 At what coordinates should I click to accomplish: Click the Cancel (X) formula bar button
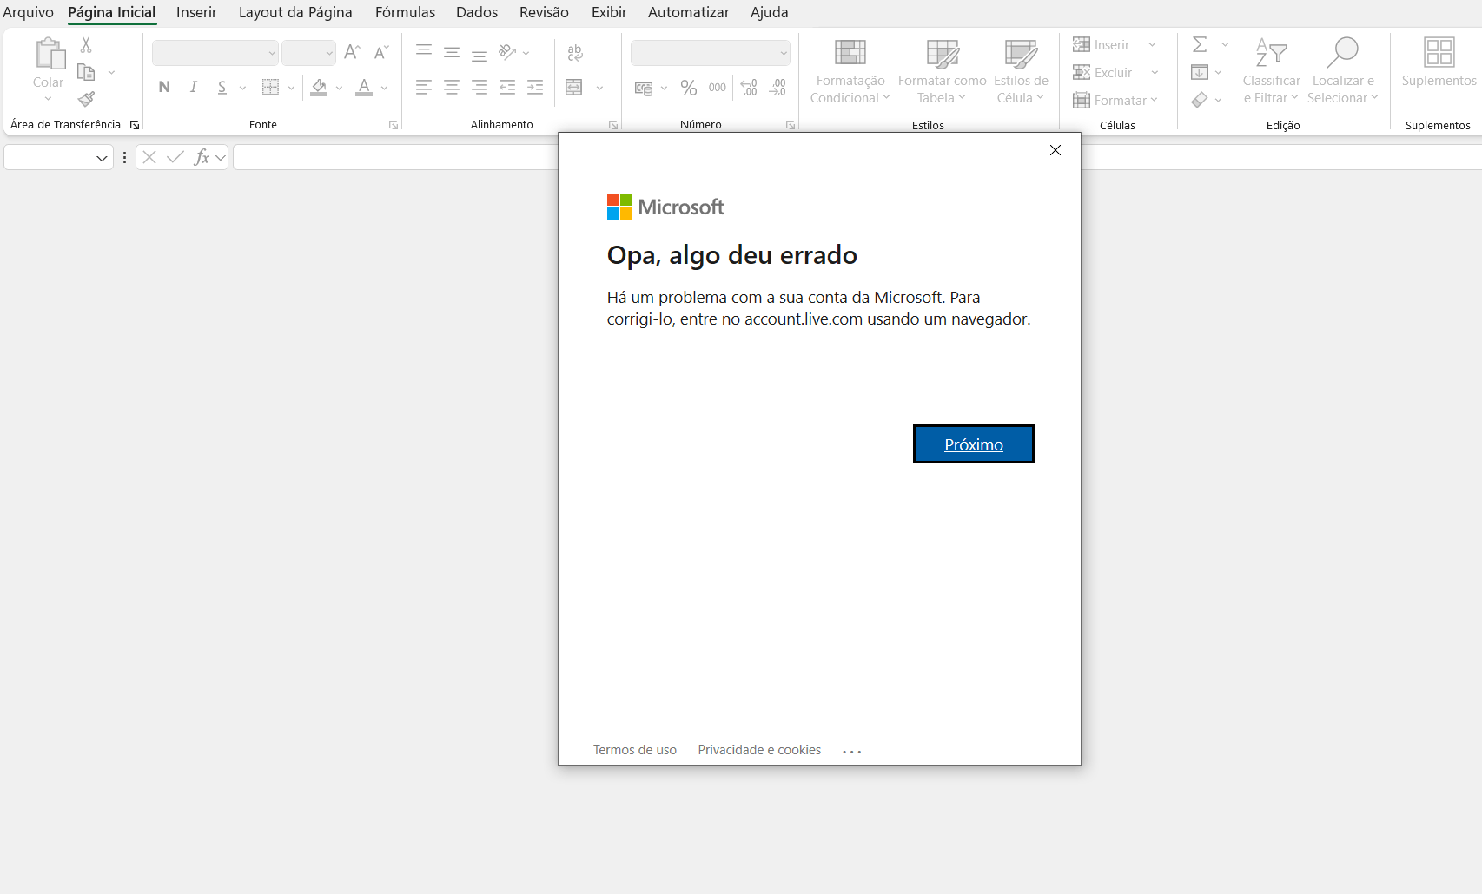(x=149, y=157)
